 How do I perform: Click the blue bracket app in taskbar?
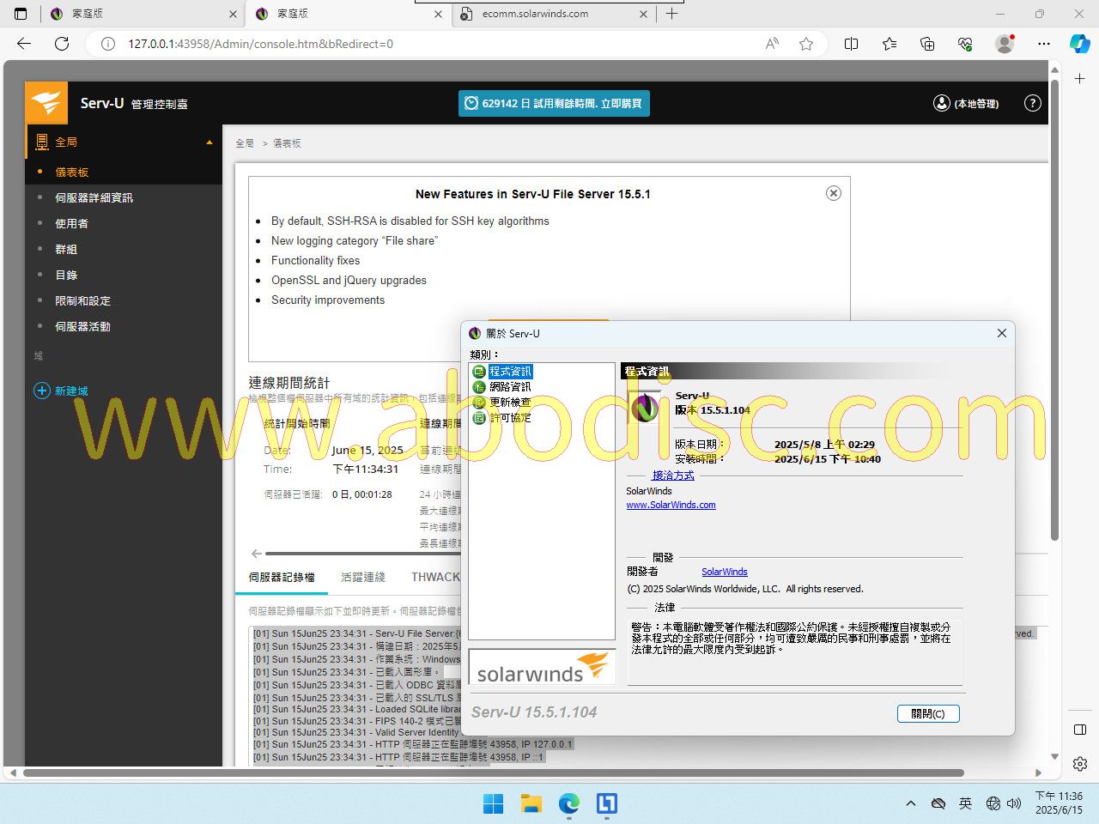point(607,803)
